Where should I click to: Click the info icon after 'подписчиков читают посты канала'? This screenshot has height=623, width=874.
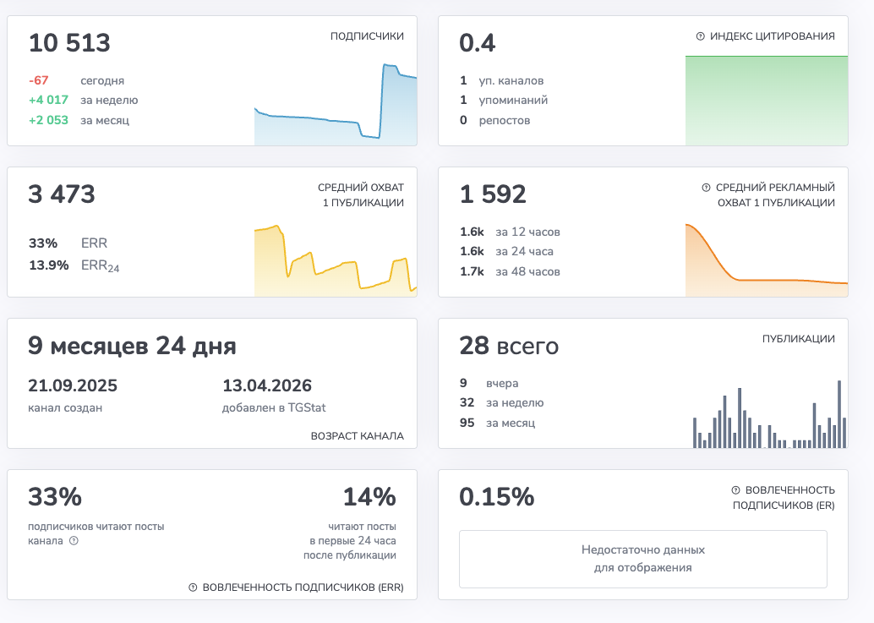[74, 540]
